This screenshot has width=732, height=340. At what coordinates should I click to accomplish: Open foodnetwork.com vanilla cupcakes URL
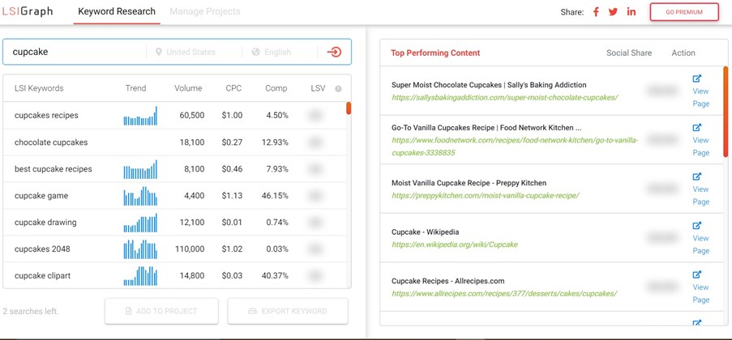tap(515, 146)
